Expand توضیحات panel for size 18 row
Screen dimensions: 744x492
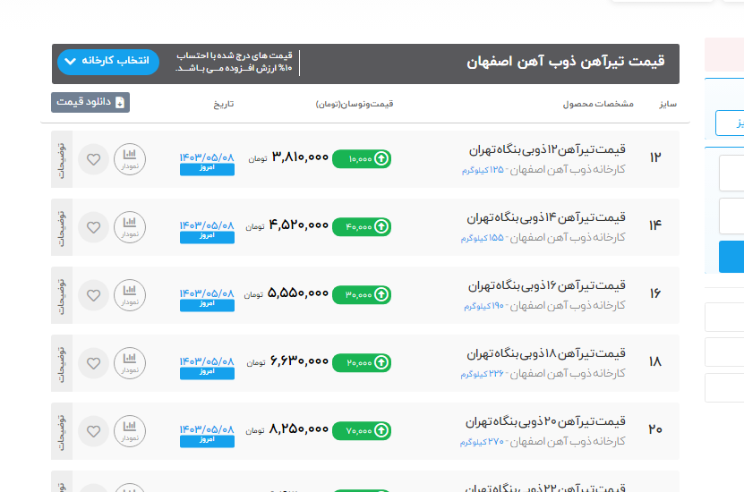click(61, 362)
